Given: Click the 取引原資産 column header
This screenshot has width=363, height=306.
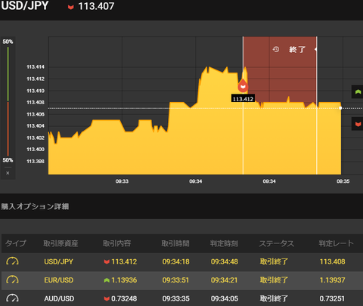Looking at the screenshot, I should (x=60, y=243).
